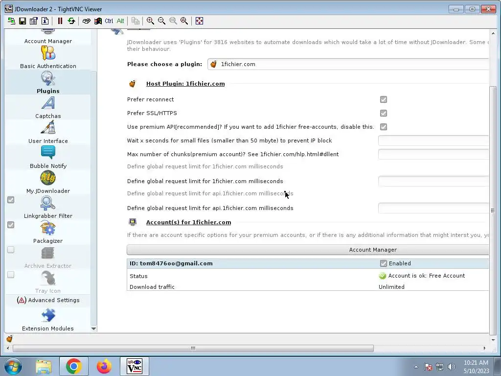Toggle the Packagizer sidebar checkbox

click(11, 225)
